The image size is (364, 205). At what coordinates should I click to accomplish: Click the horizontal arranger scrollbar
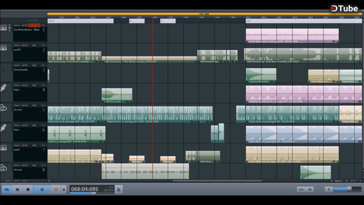click(217, 181)
